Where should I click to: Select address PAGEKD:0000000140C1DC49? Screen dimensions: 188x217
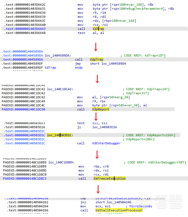click(23, 101)
